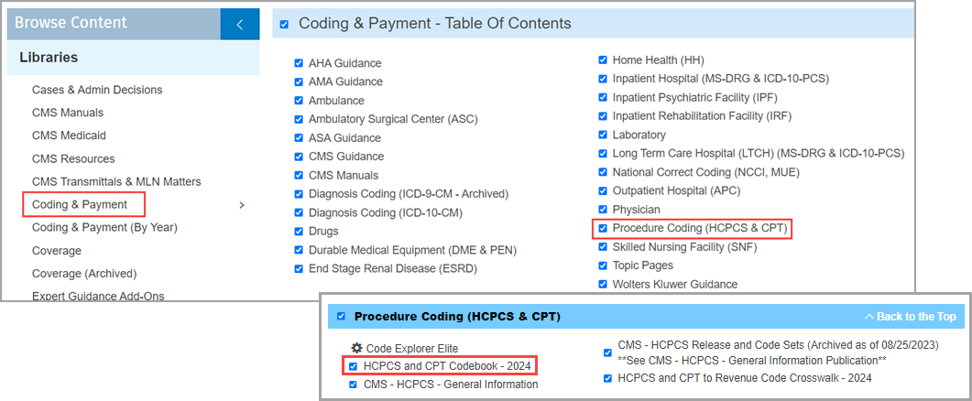Toggle the Table Of Contents header checkbox
This screenshot has width=972, height=401.
(285, 24)
